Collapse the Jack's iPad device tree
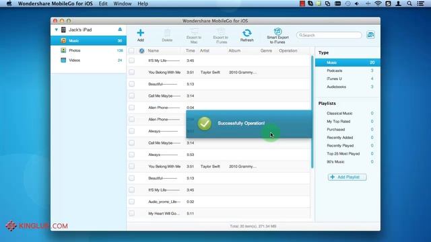Viewport: 431px width, 242px height. (x=57, y=30)
